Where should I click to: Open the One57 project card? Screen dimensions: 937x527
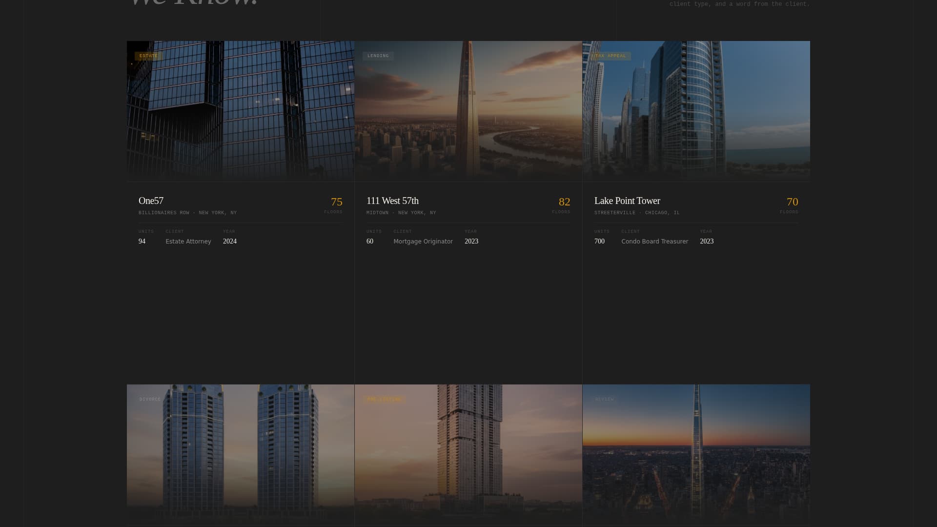pos(150,201)
